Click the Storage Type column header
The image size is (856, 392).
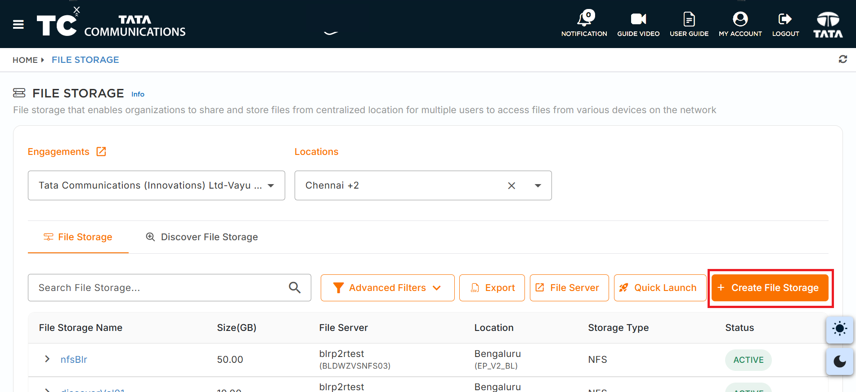(618, 328)
